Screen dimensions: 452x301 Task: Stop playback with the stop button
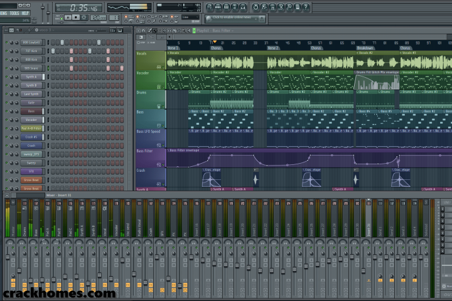(76, 18)
